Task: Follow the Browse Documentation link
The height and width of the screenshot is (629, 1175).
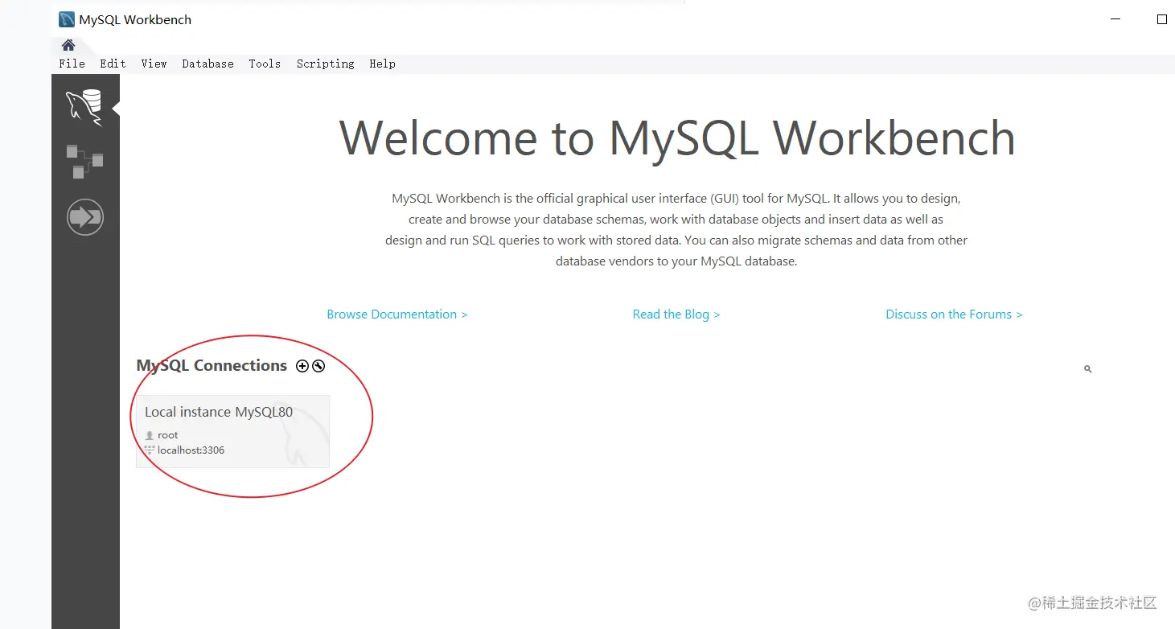Action: click(397, 314)
